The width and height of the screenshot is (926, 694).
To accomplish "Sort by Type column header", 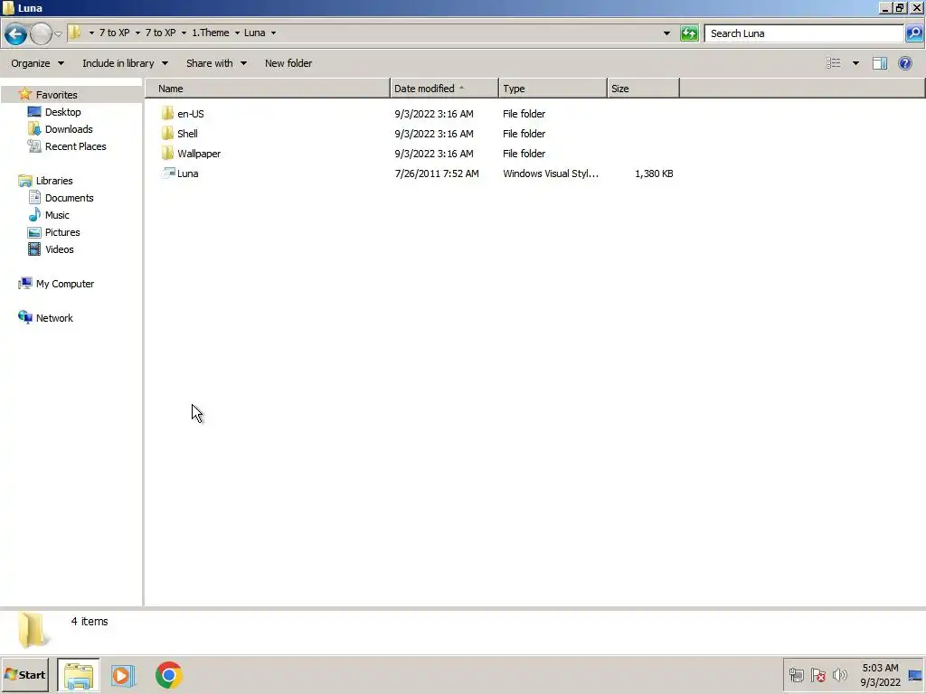I will point(553,89).
